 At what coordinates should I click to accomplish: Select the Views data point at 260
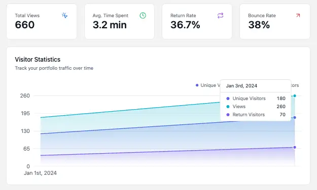click(295, 96)
